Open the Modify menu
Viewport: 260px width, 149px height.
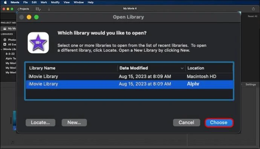tap(55, 2)
